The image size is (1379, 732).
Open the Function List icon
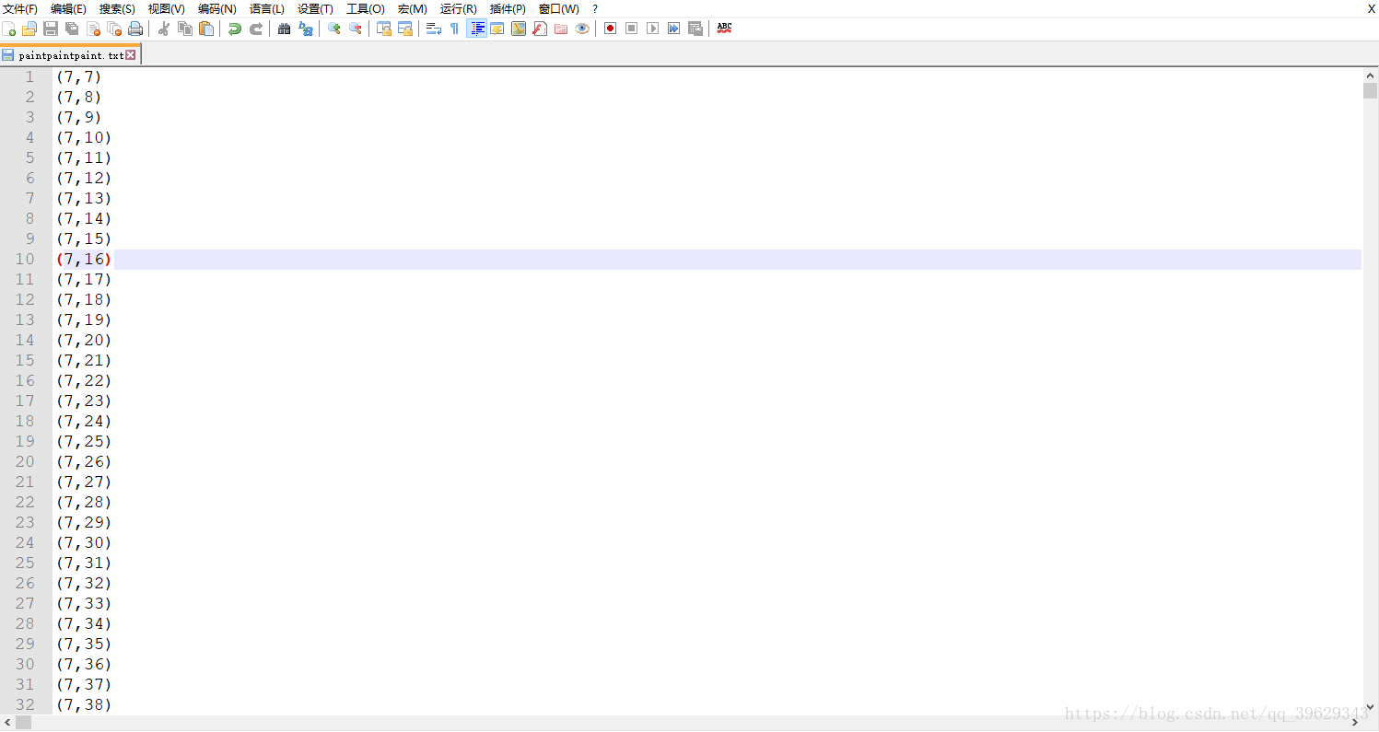tap(540, 29)
